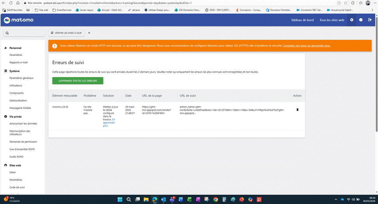
Task: Click the Vérifier les mises à jour button
Action: (65, 33)
